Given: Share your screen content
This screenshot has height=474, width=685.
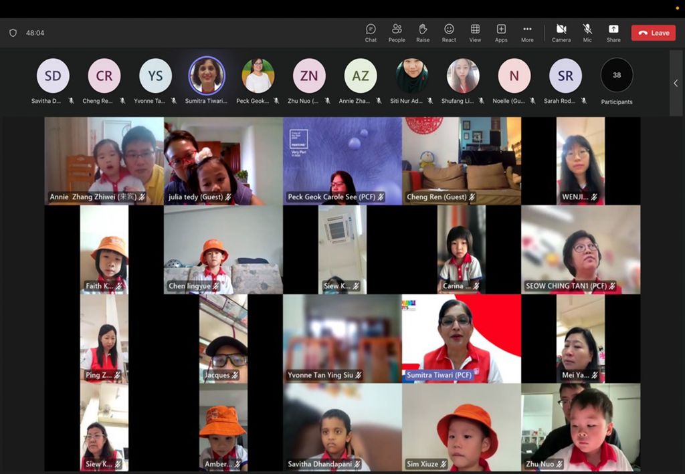Looking at the screenshot, I should click(x=613, y=33).
